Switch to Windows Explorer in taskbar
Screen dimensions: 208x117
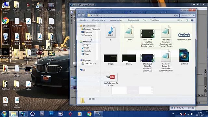(x=13, y=114)
